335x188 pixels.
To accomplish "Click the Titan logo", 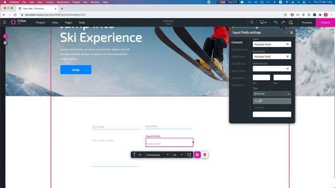I will click(x=18, y=22).
